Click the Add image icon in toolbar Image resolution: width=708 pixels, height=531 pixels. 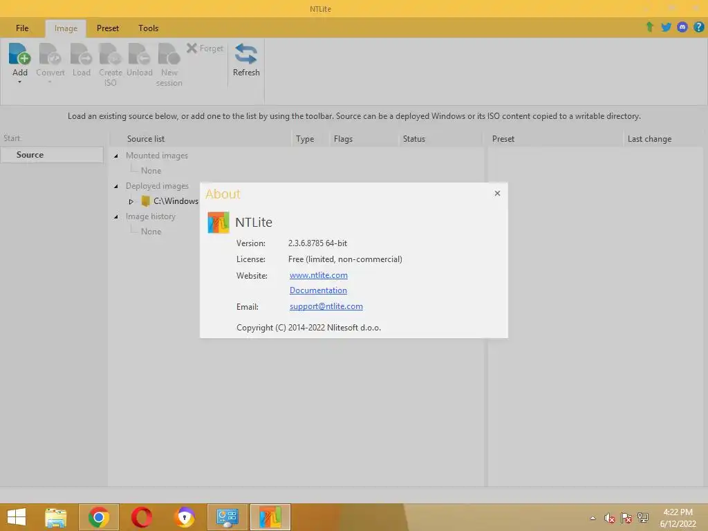click(x=19, y=54)
